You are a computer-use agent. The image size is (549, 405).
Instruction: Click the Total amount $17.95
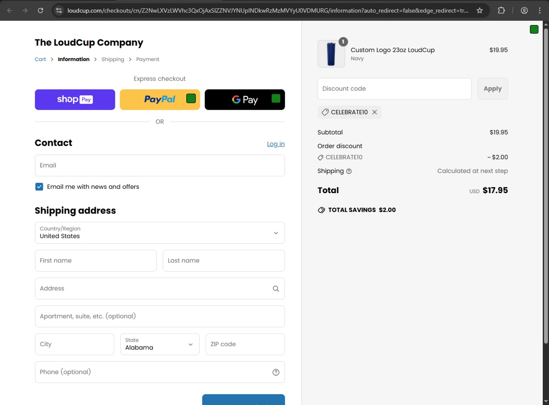click(495, 190)
